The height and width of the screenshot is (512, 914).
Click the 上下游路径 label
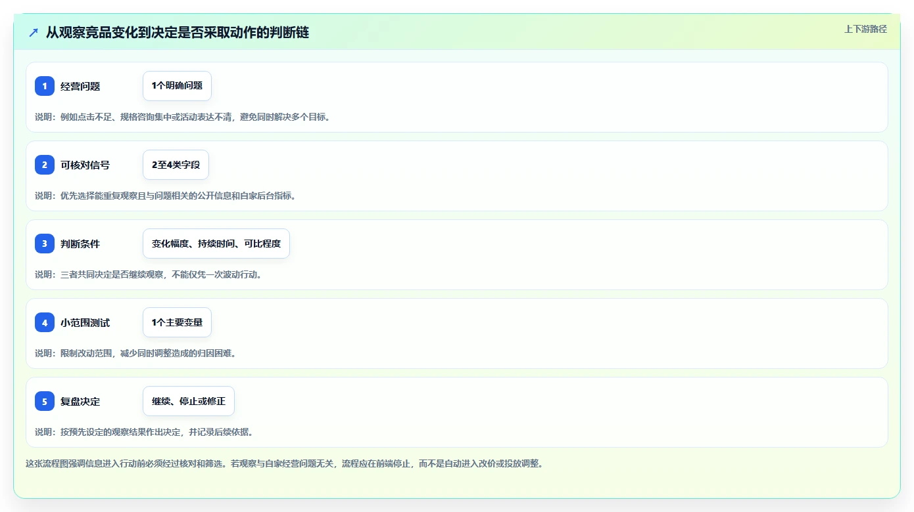[865, 29]
